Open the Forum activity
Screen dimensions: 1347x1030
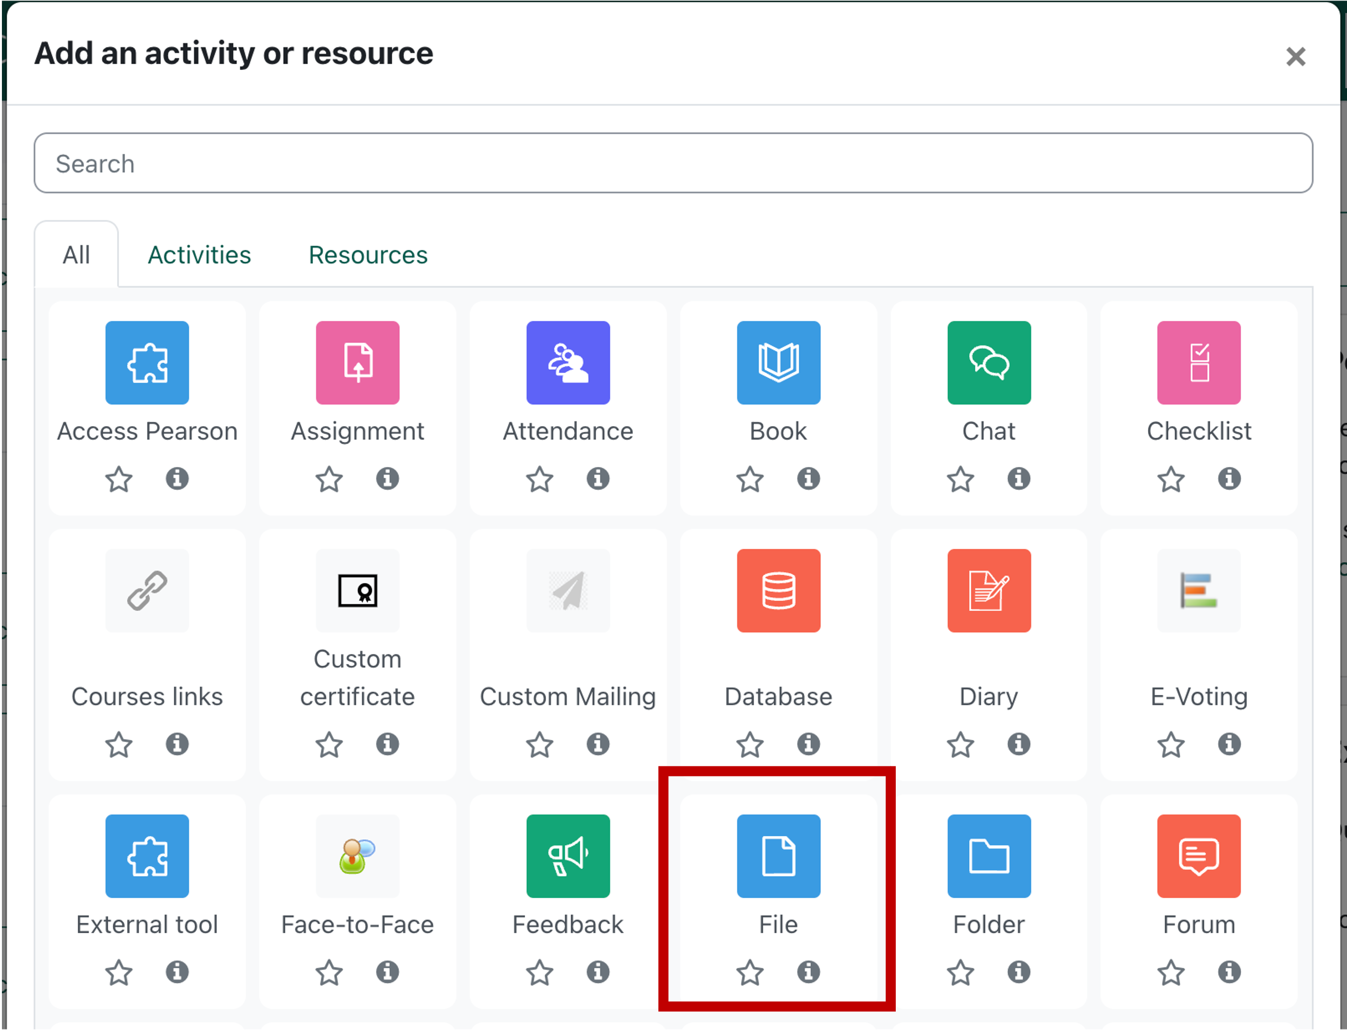tap(1198, 856)
